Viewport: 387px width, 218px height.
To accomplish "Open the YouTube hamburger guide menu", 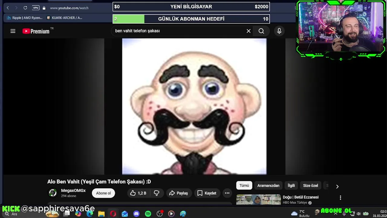I will [13, 31].
